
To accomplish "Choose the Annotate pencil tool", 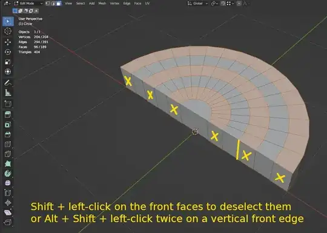I will [x=8, y=83].
